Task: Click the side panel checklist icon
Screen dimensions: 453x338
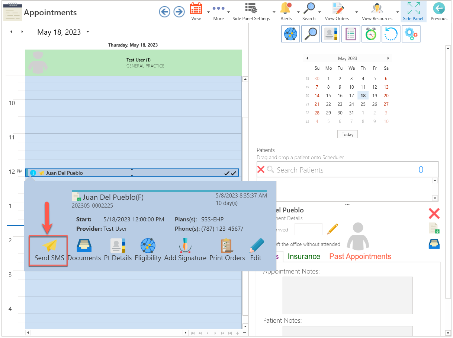Action: (x=351, y=34)
